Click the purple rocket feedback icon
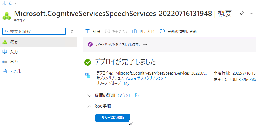 pos(90,44)
